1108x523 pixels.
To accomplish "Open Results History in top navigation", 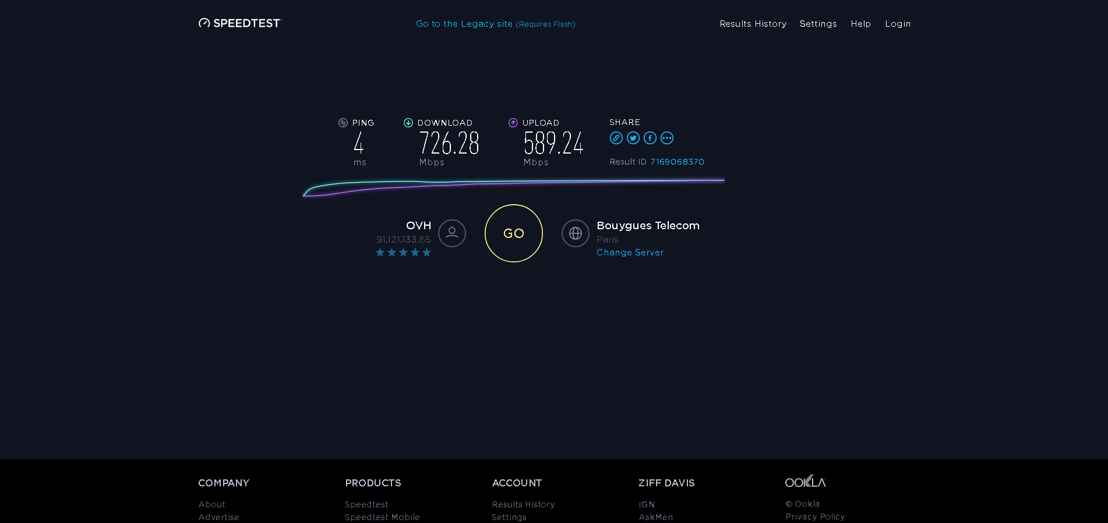I will [753, 24].
